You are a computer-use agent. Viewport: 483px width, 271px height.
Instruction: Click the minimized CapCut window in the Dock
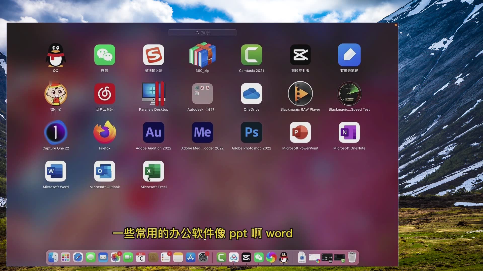(x=327, y=257)
